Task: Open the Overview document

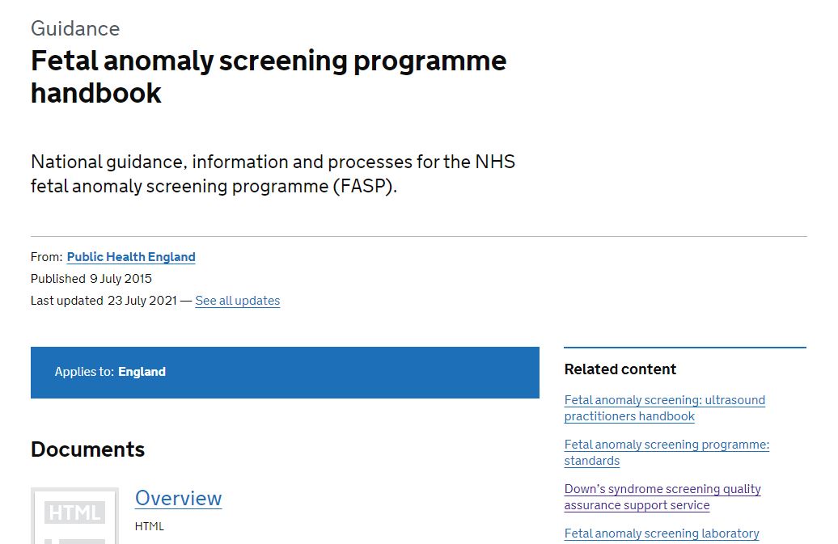Action: [x=178, y=499]
